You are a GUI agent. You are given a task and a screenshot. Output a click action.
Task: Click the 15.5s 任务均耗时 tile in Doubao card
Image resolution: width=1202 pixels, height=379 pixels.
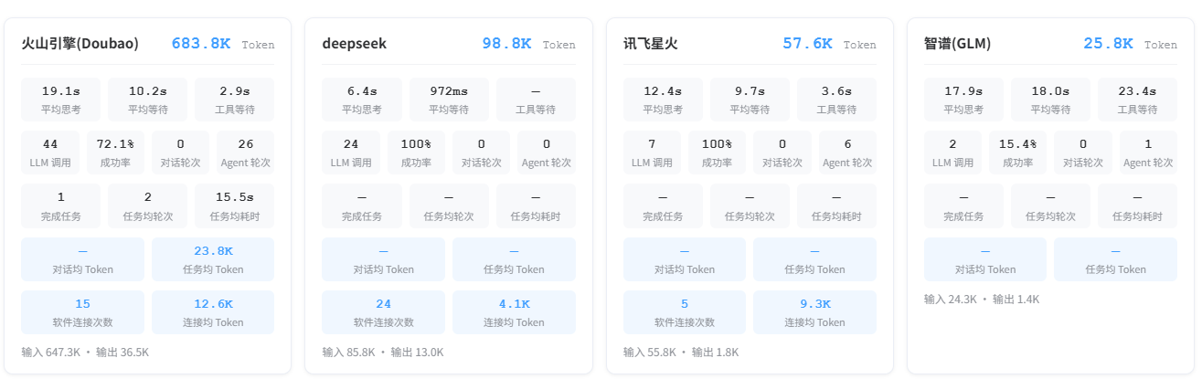click(x=235, y=206)
